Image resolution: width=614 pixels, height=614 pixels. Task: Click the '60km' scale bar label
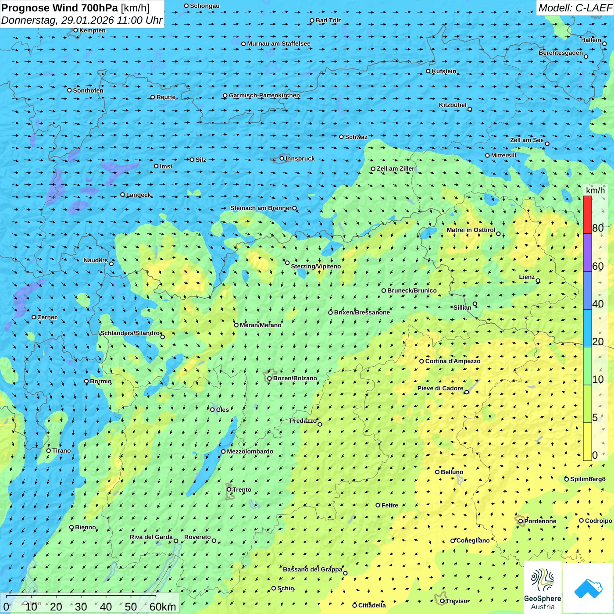tap(163, 607)
